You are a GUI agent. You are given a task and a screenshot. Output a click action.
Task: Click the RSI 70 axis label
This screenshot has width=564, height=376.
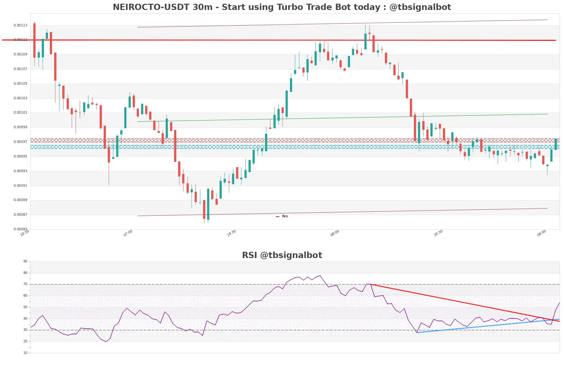(x=25, y=284)
